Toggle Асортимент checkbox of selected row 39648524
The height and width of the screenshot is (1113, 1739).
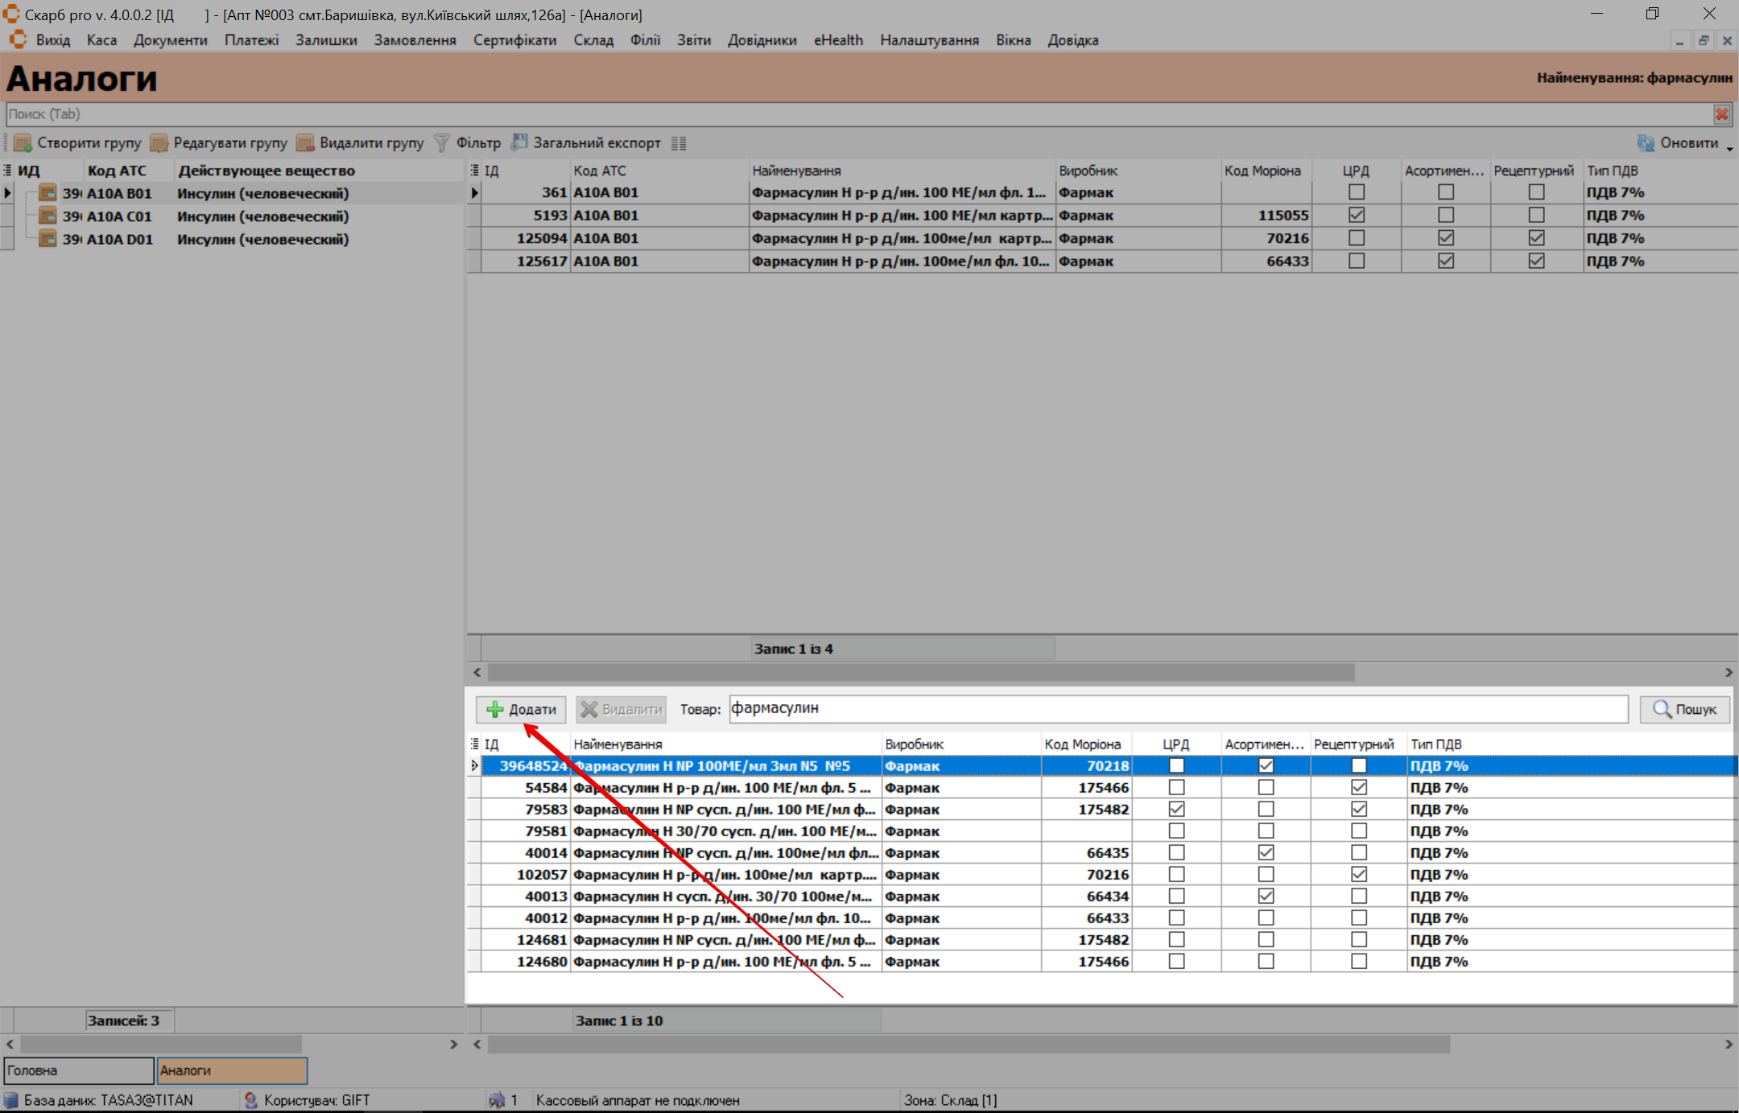[1266, 765]
